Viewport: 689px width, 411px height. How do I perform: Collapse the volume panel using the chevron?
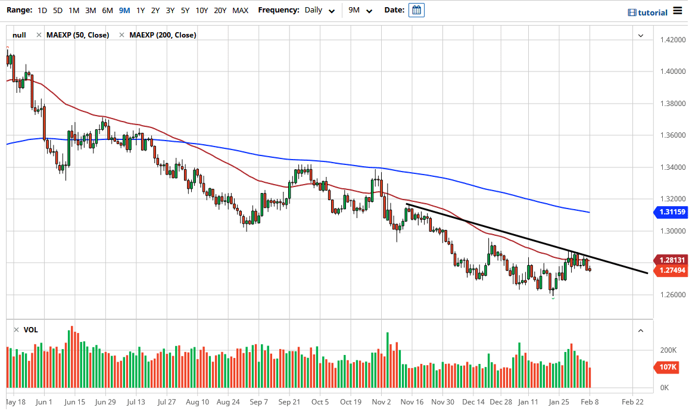641,330
